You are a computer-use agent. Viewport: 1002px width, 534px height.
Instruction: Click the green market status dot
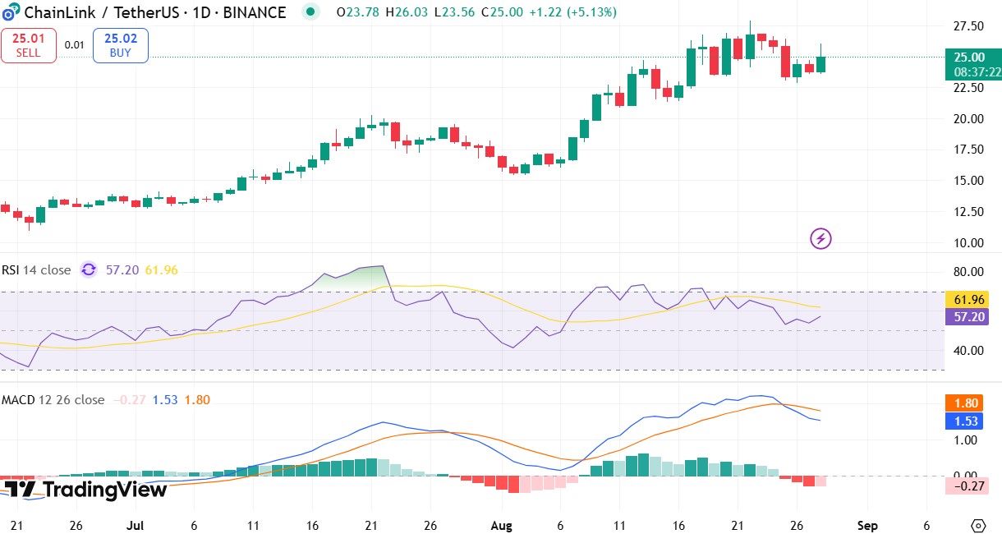[310, 12]
